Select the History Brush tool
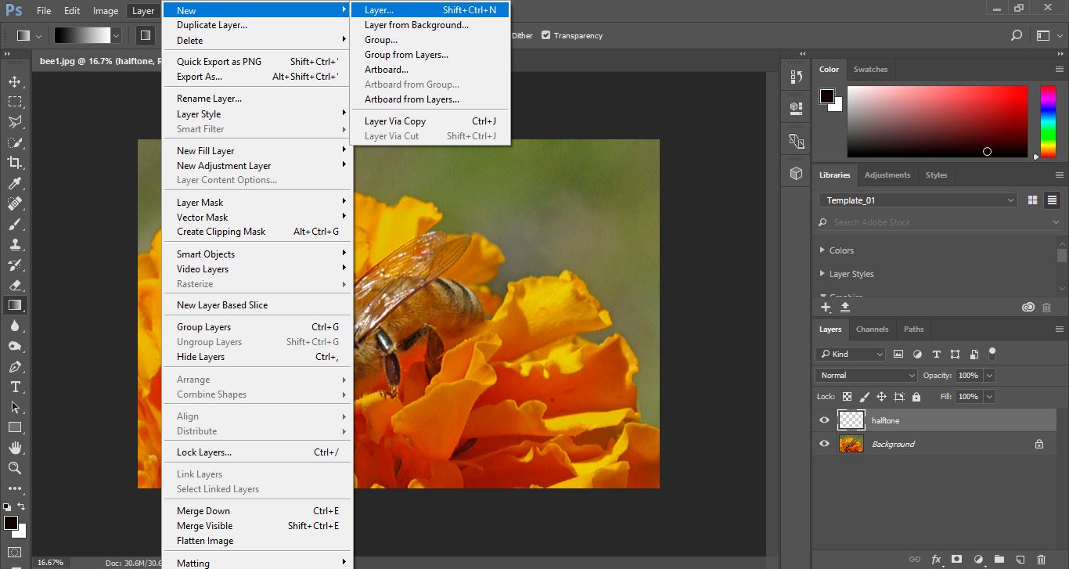Viewport: 1069px width, 569px height. click(x=15, y=265)
